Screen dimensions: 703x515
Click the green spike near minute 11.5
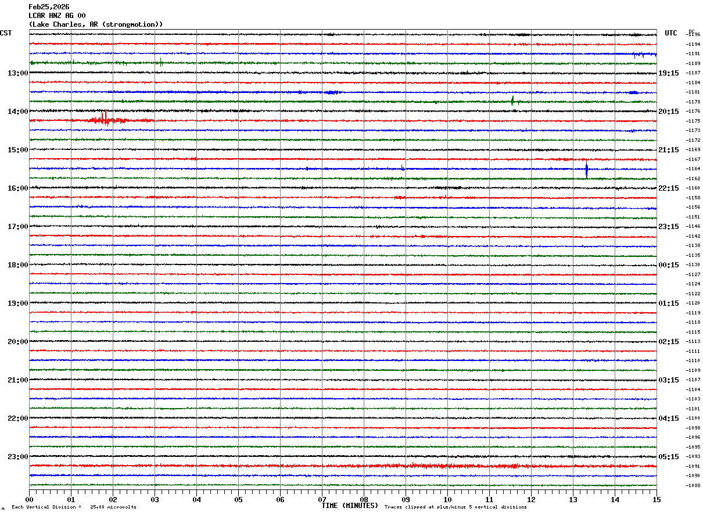[512, 101]
